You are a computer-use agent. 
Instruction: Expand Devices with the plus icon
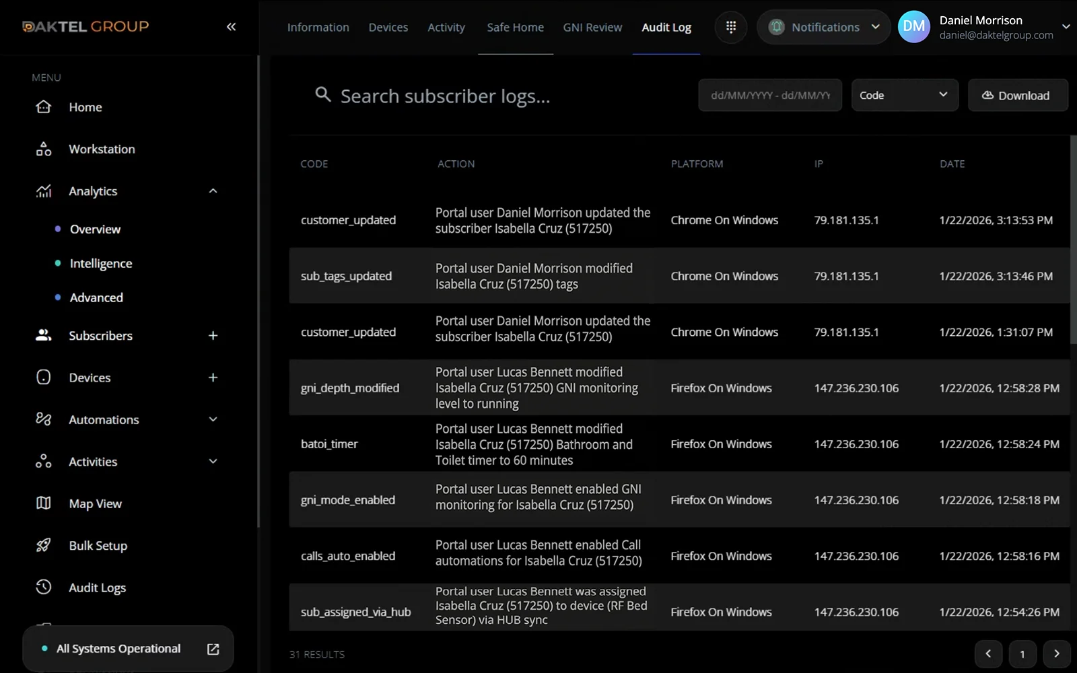point(213,378)
